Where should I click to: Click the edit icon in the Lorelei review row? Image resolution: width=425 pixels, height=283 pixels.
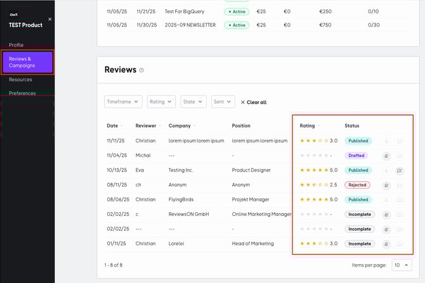[x=386, y=244]
